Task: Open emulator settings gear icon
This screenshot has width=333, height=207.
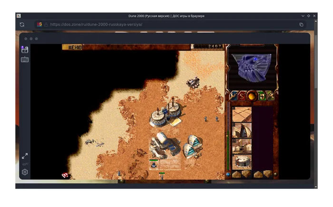Action: (x=25, y=172)
